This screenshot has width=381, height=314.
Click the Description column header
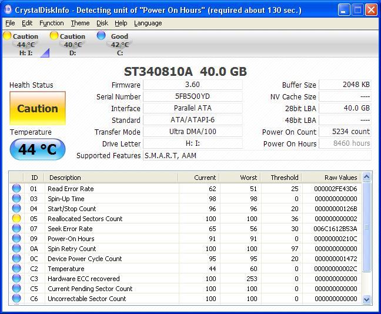pyautogui.click(x=111, y=178)
